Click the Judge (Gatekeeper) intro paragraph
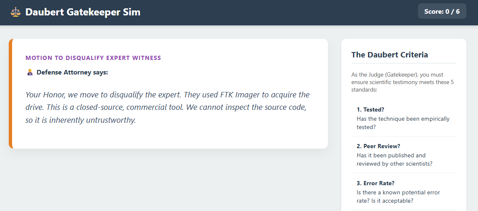This screenshot has height=211, width=478. (x=402, y=82)
